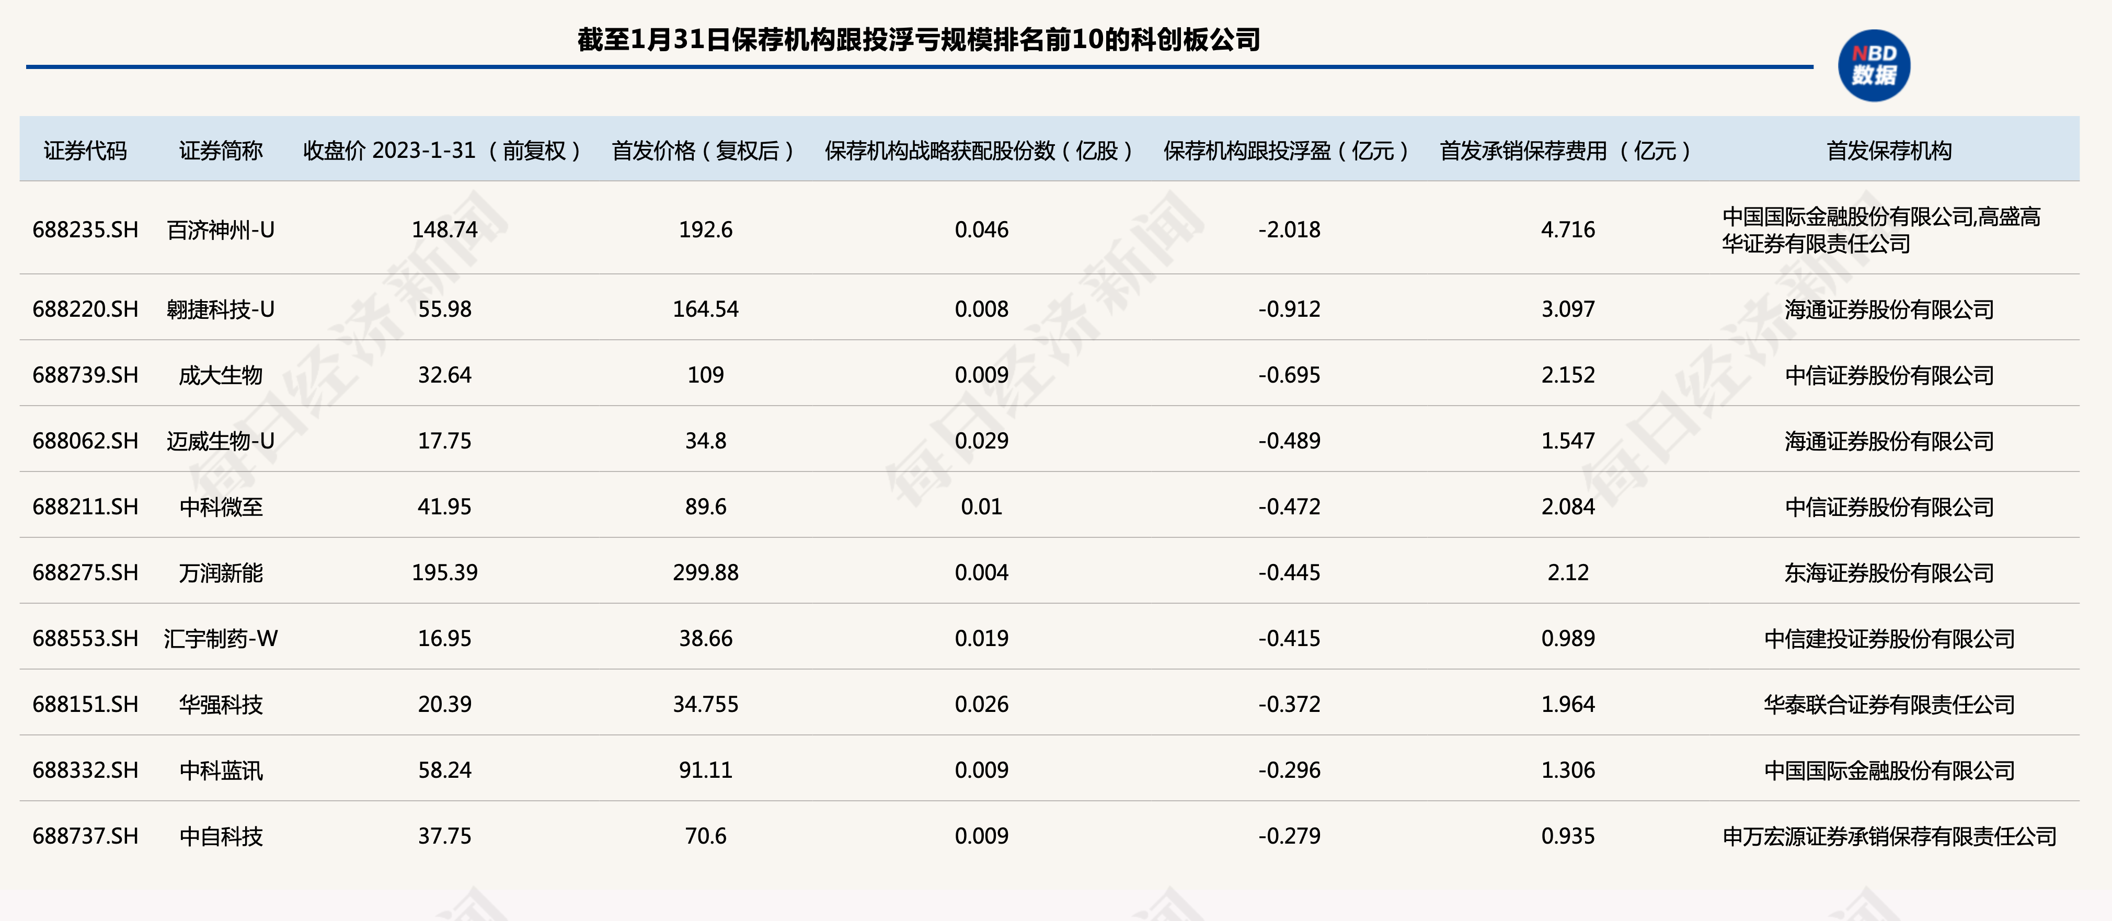Click the NBD数据 round logo

click(1874, 66)
